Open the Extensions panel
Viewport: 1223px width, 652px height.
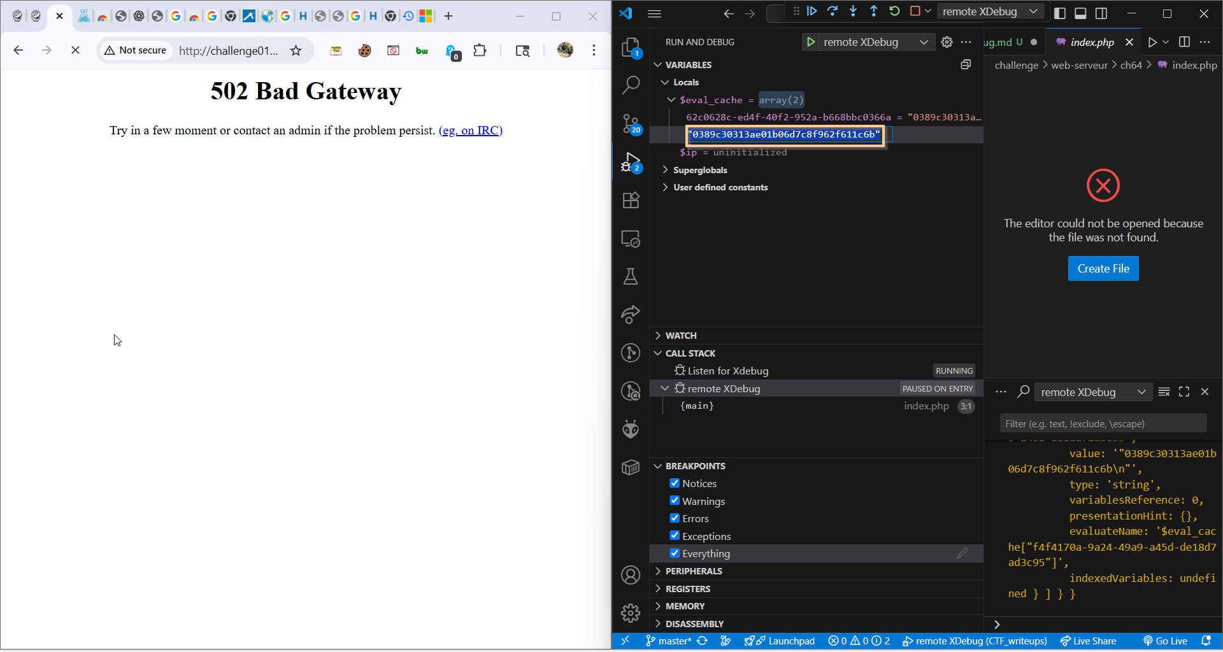(630, 200)
